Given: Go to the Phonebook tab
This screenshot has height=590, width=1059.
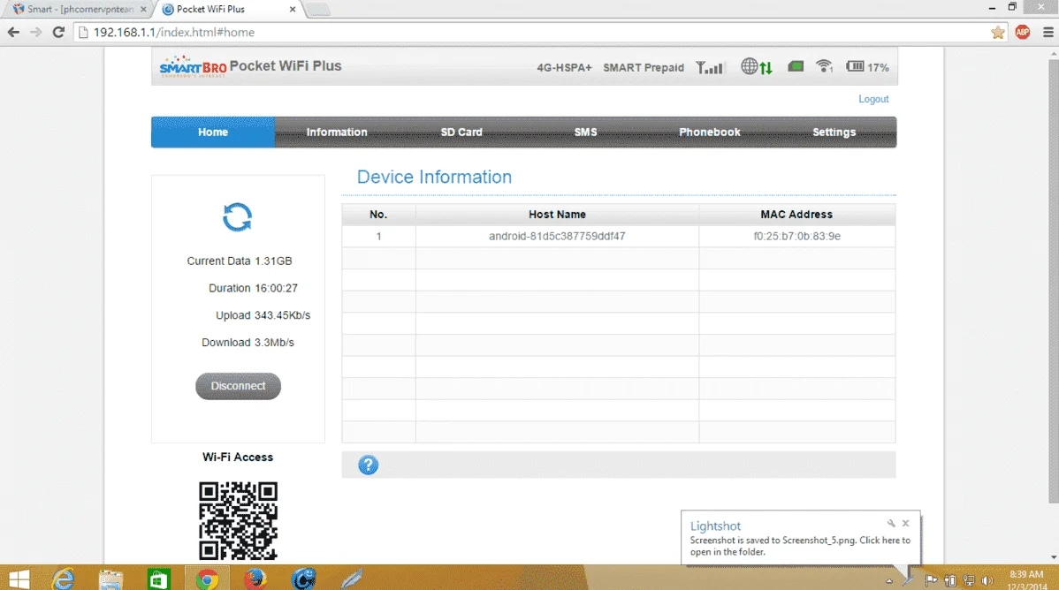Looking at the screenshot, I should coord(710,132).
